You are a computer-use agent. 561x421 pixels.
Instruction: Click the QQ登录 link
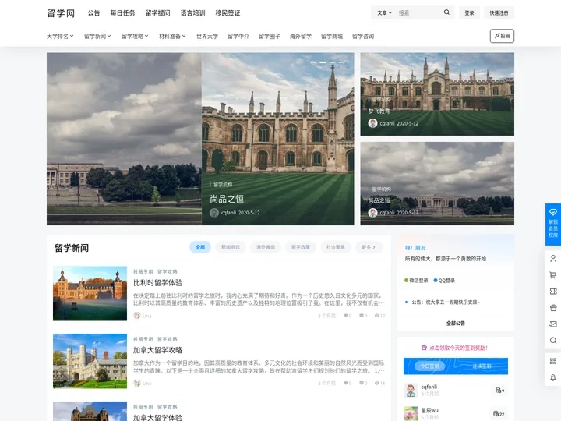[x=444, y=281]
